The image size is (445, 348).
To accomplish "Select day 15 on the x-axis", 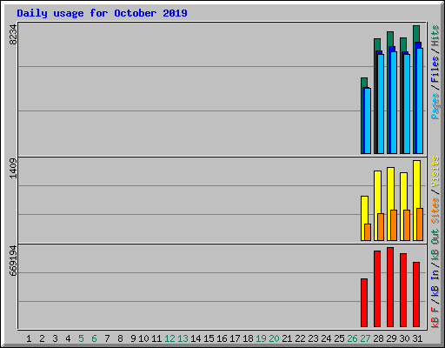I will [209, 338].
